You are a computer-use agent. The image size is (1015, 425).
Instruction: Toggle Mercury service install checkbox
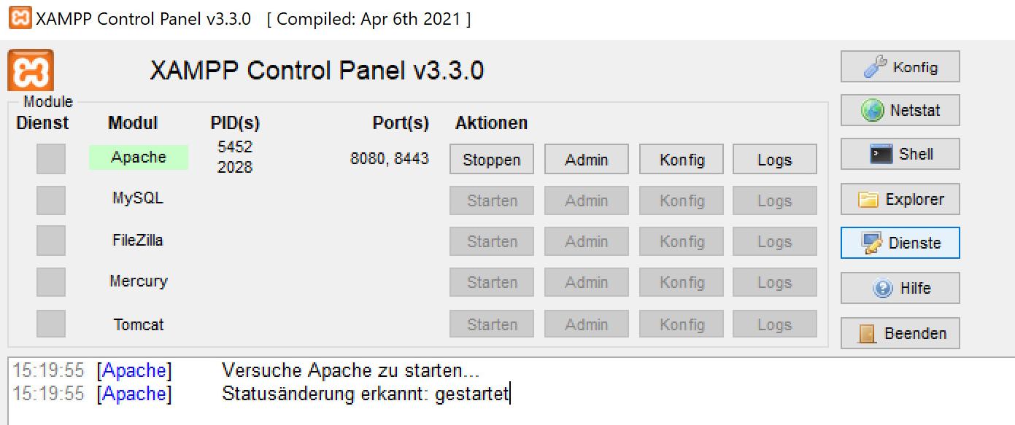click(50, 282)
